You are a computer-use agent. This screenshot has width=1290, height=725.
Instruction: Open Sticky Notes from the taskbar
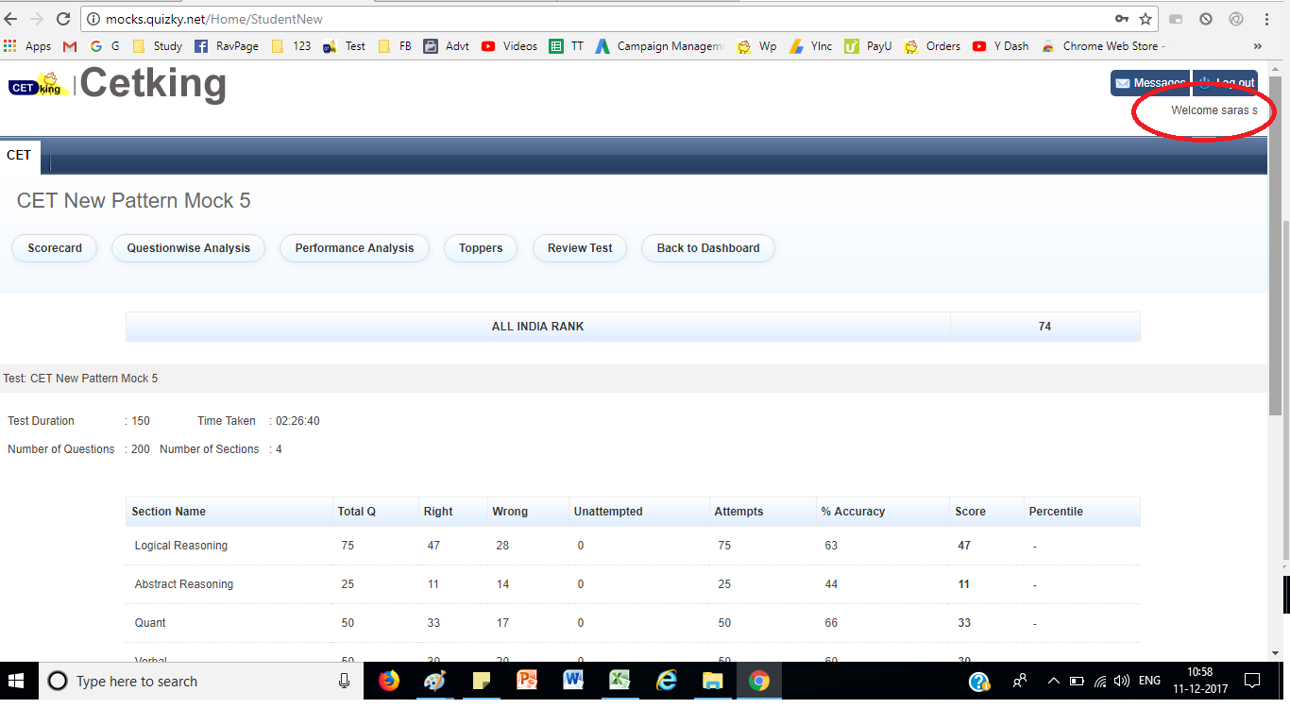tap(481, 681)
